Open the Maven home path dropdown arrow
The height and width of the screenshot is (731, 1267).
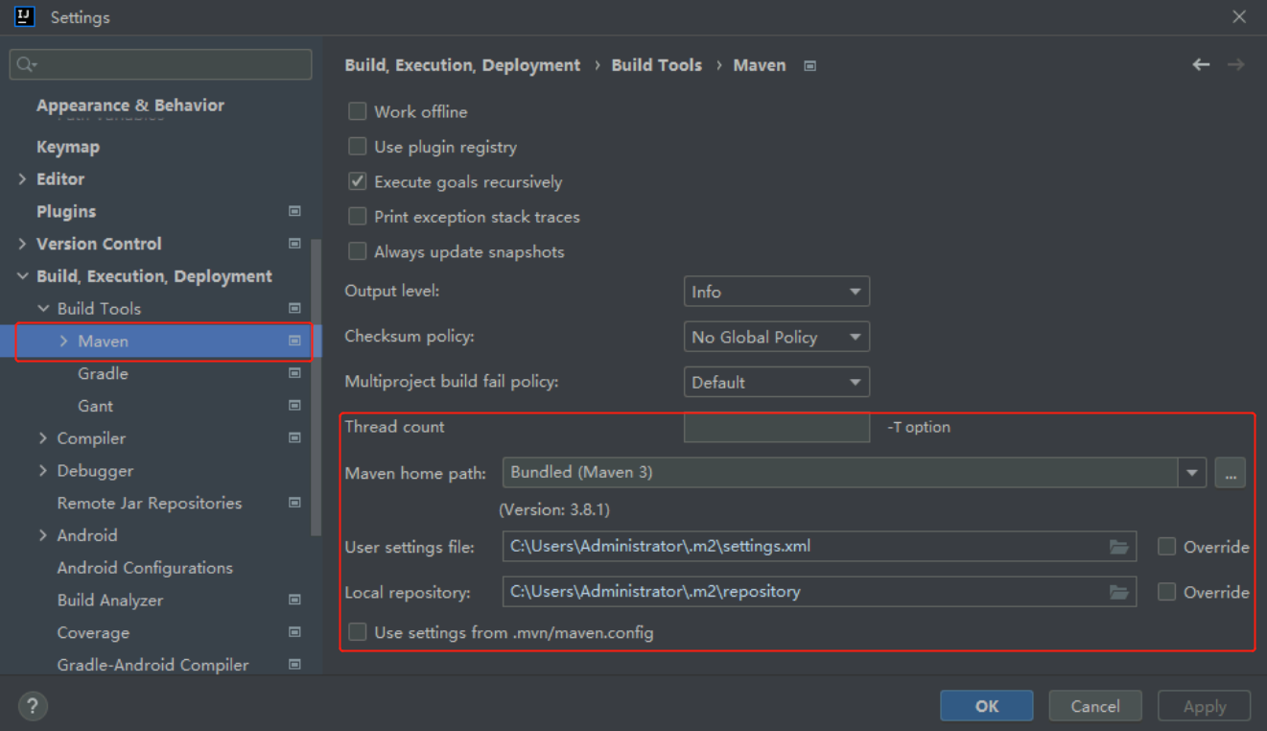(x=1192, y=472)
